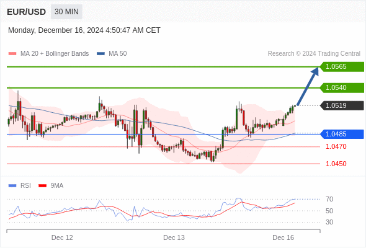
Task: Click the Research © 2024 Trading Central credit
Action: 314,54
